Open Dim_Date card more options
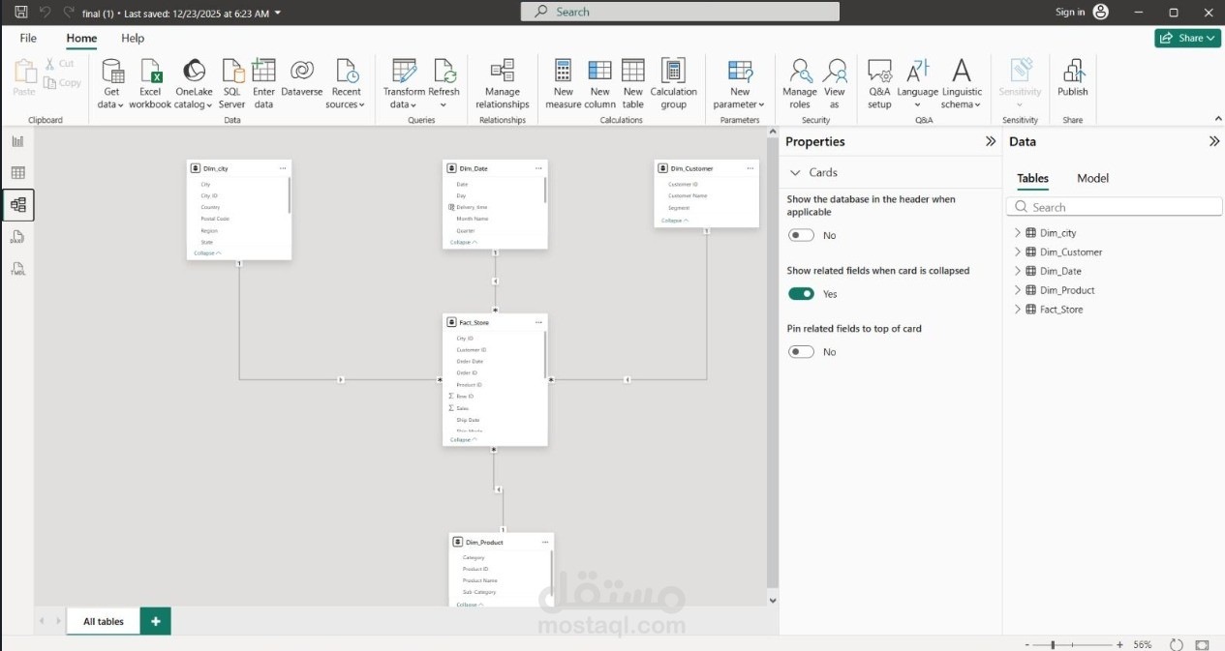 (538, 168)
